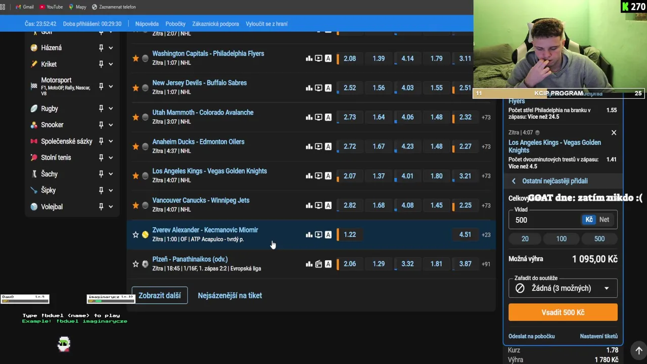Open live stream icon for Los Angeles Kings match
This screenshot has height=364, width=647.
[x=318, y=176]
